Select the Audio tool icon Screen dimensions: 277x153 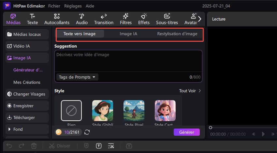click(81, 19)
